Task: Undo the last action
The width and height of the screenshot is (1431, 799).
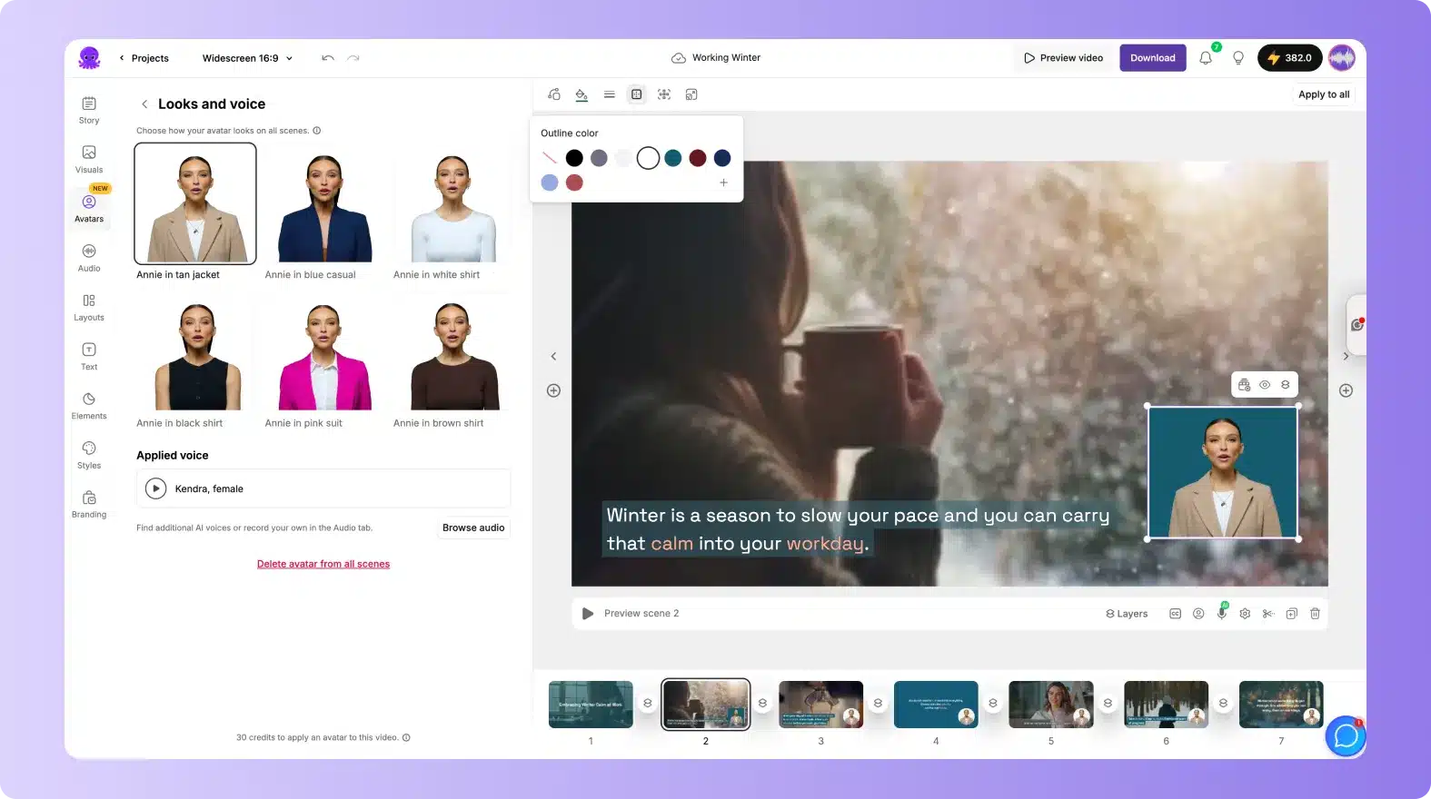Action: [328, 58]
